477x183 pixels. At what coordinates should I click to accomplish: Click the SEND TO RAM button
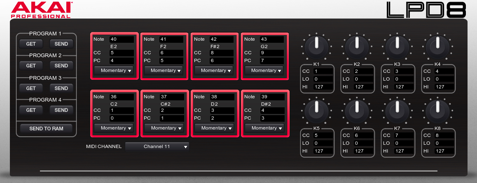[46, 129]
